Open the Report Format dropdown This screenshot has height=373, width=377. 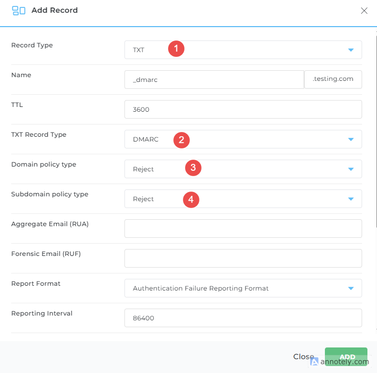coord(350,288)
